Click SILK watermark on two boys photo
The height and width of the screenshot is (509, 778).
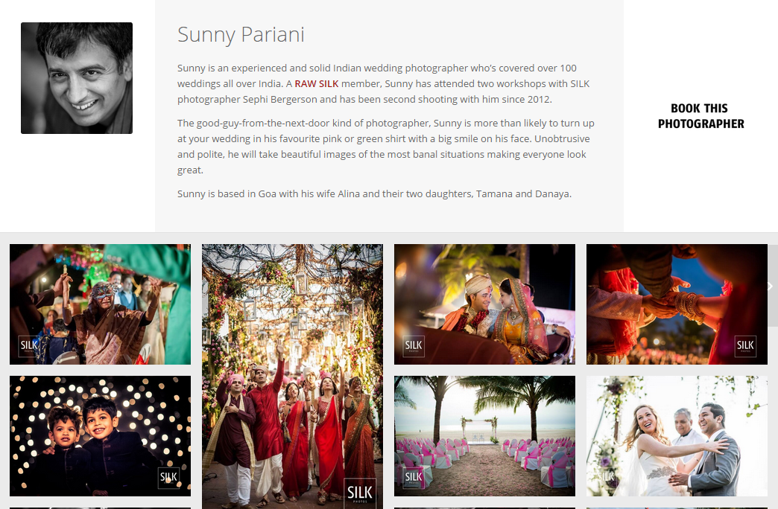(168, 477)
